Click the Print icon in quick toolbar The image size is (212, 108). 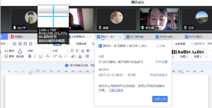point(25,44)
